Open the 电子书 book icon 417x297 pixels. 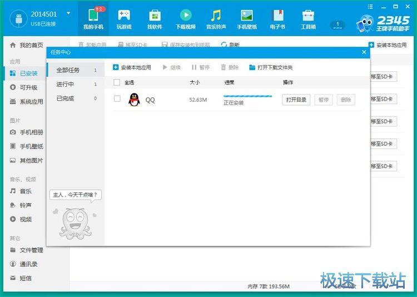point(277,15)
